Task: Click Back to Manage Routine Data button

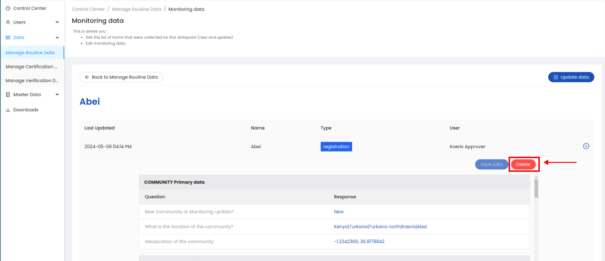Action: click(121, 77)
